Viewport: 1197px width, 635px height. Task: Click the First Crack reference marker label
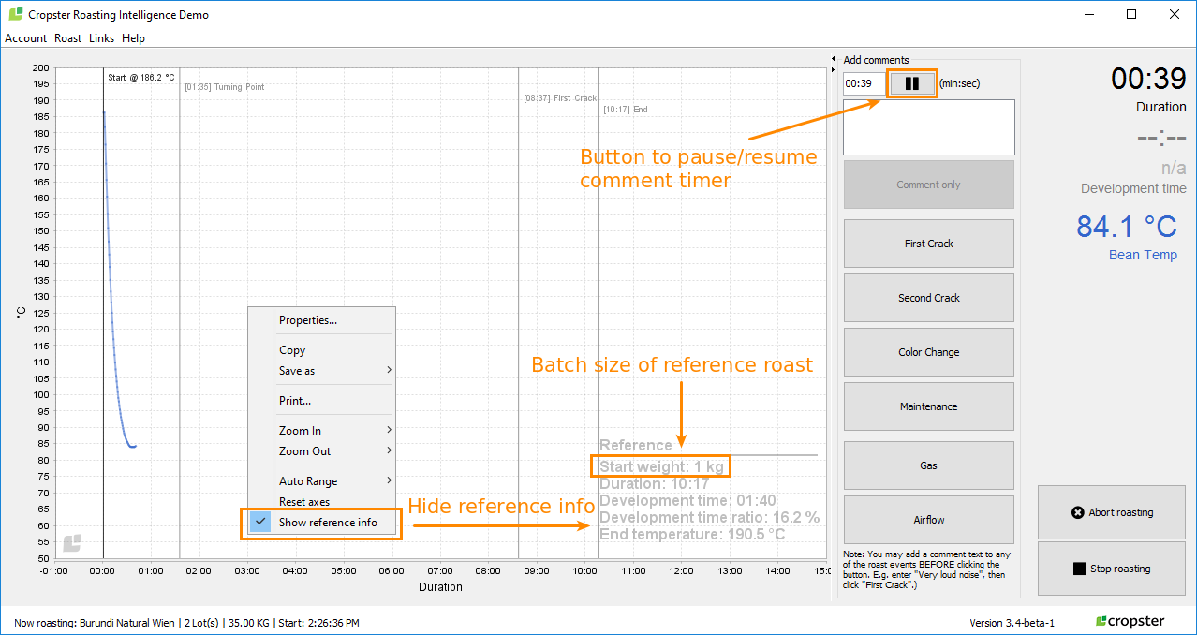coord(560,98)
